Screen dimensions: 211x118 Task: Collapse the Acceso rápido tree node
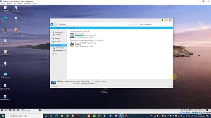51,32
